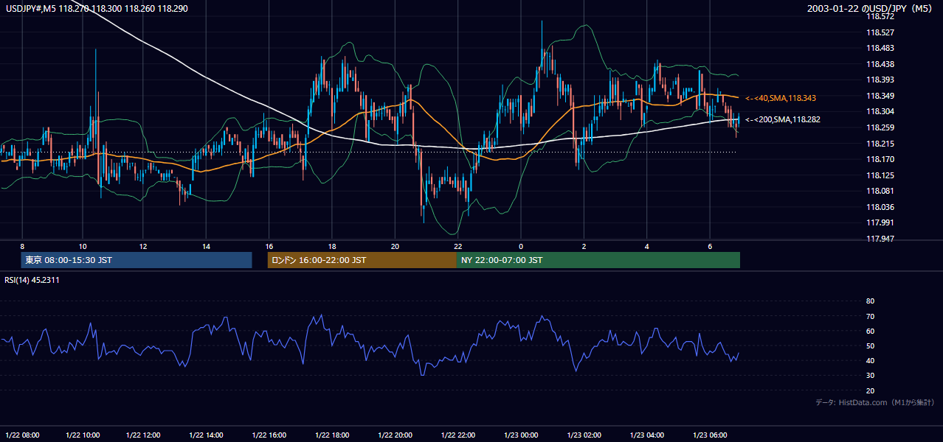943x442 pixels.
Task: Click price axis value 118.081
Action: pyautogui.click(x=880, y=192)
